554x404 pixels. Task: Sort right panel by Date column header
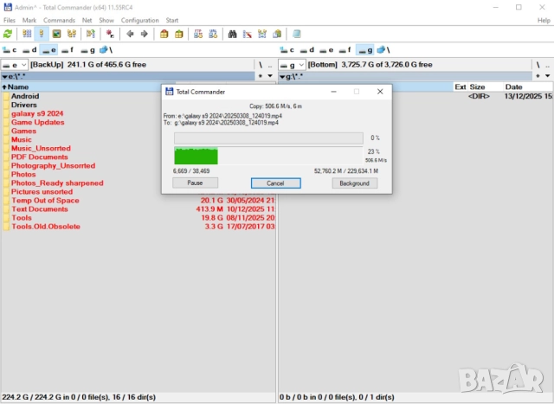click(514, 87)
